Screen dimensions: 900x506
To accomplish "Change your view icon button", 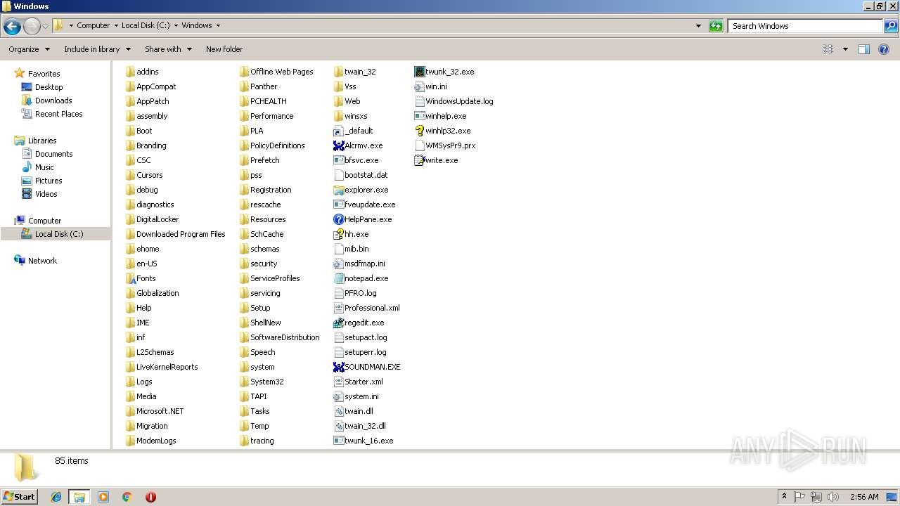I will tap(828, 49).
